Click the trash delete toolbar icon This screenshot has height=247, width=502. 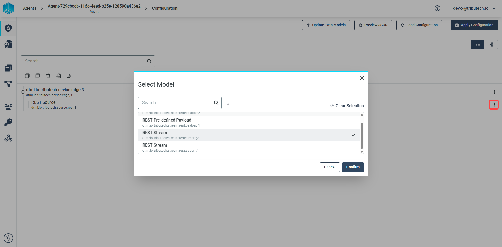coord(48,76)
